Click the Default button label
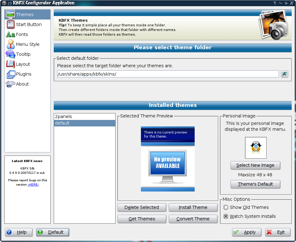The height and width of the screenshot is (242, 296). 56,232
